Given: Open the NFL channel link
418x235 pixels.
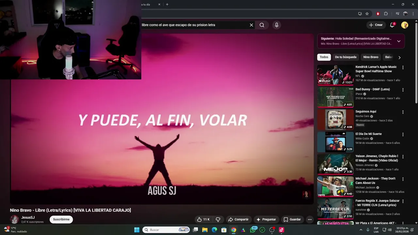Looking at the screenshot, I should 358,76.
